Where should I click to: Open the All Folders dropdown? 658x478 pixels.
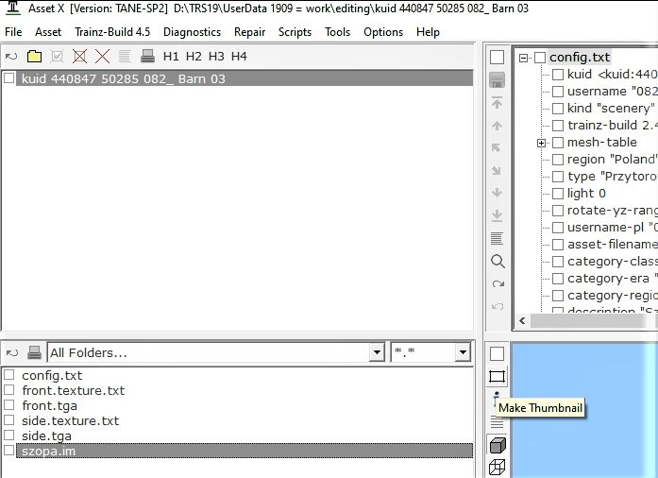coord(377,353)
